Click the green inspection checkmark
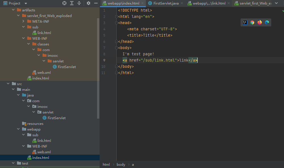The height and width of the screenshot is (168, 284). 283,10
